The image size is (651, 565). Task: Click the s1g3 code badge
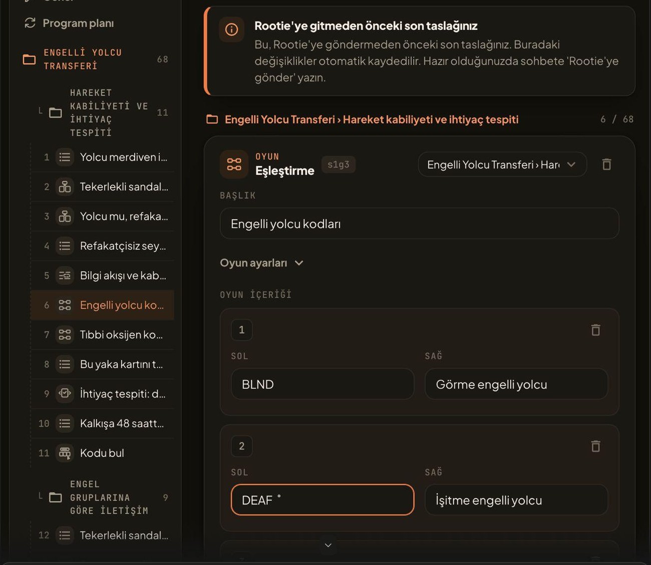(x=339, y=164)
